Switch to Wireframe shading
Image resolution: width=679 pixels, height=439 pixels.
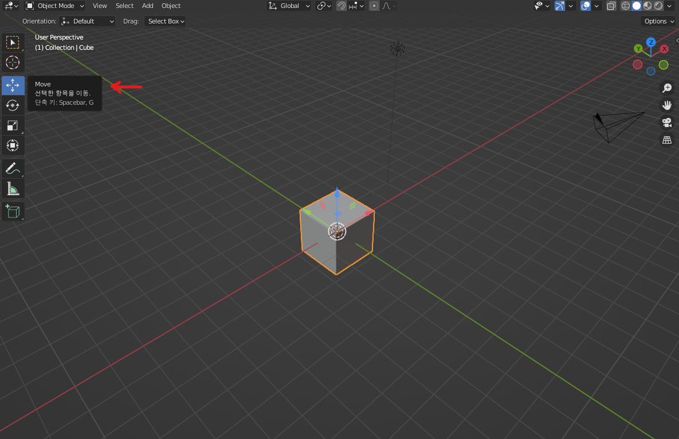[625, 6]
